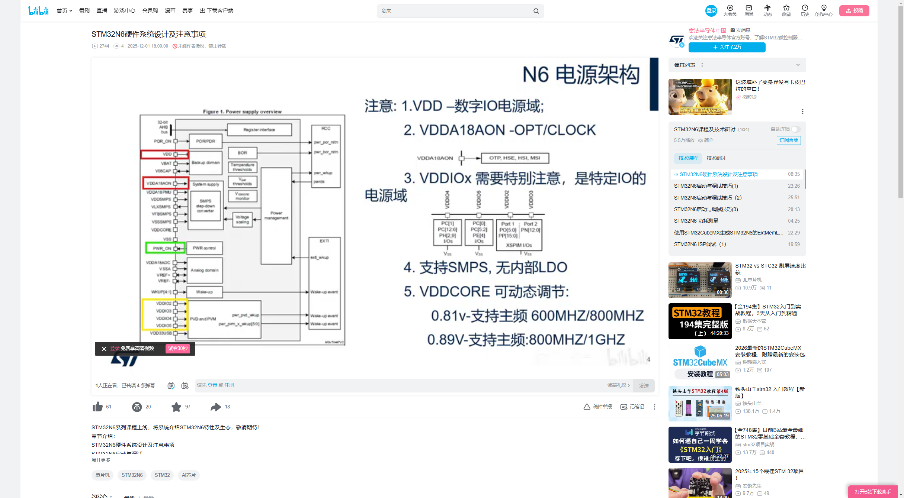The image size is (904, 498).
Task: Open the 赛事 nav item
Action: coord(187,11)
